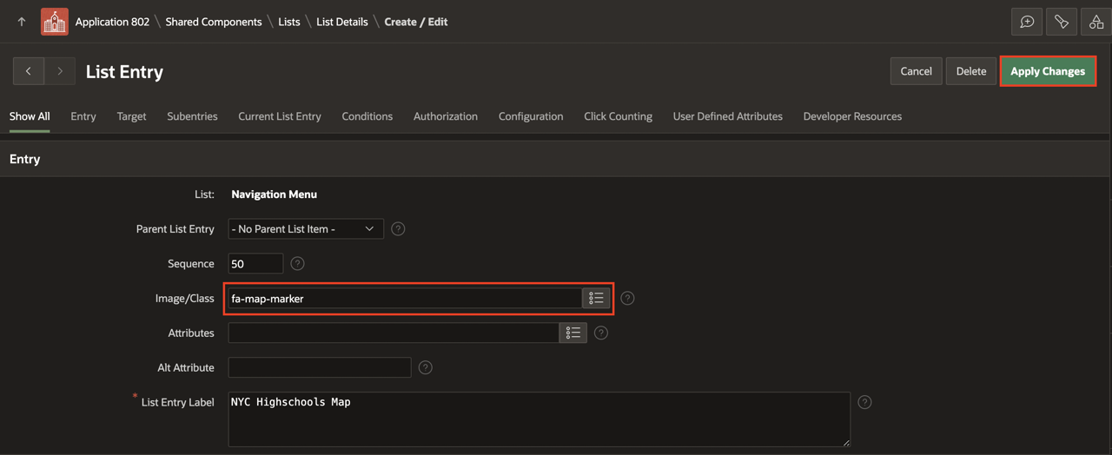This screenshot has height=455, width=1112.
Task: Show help for Parent List Entry
Action: coord(398,229)
